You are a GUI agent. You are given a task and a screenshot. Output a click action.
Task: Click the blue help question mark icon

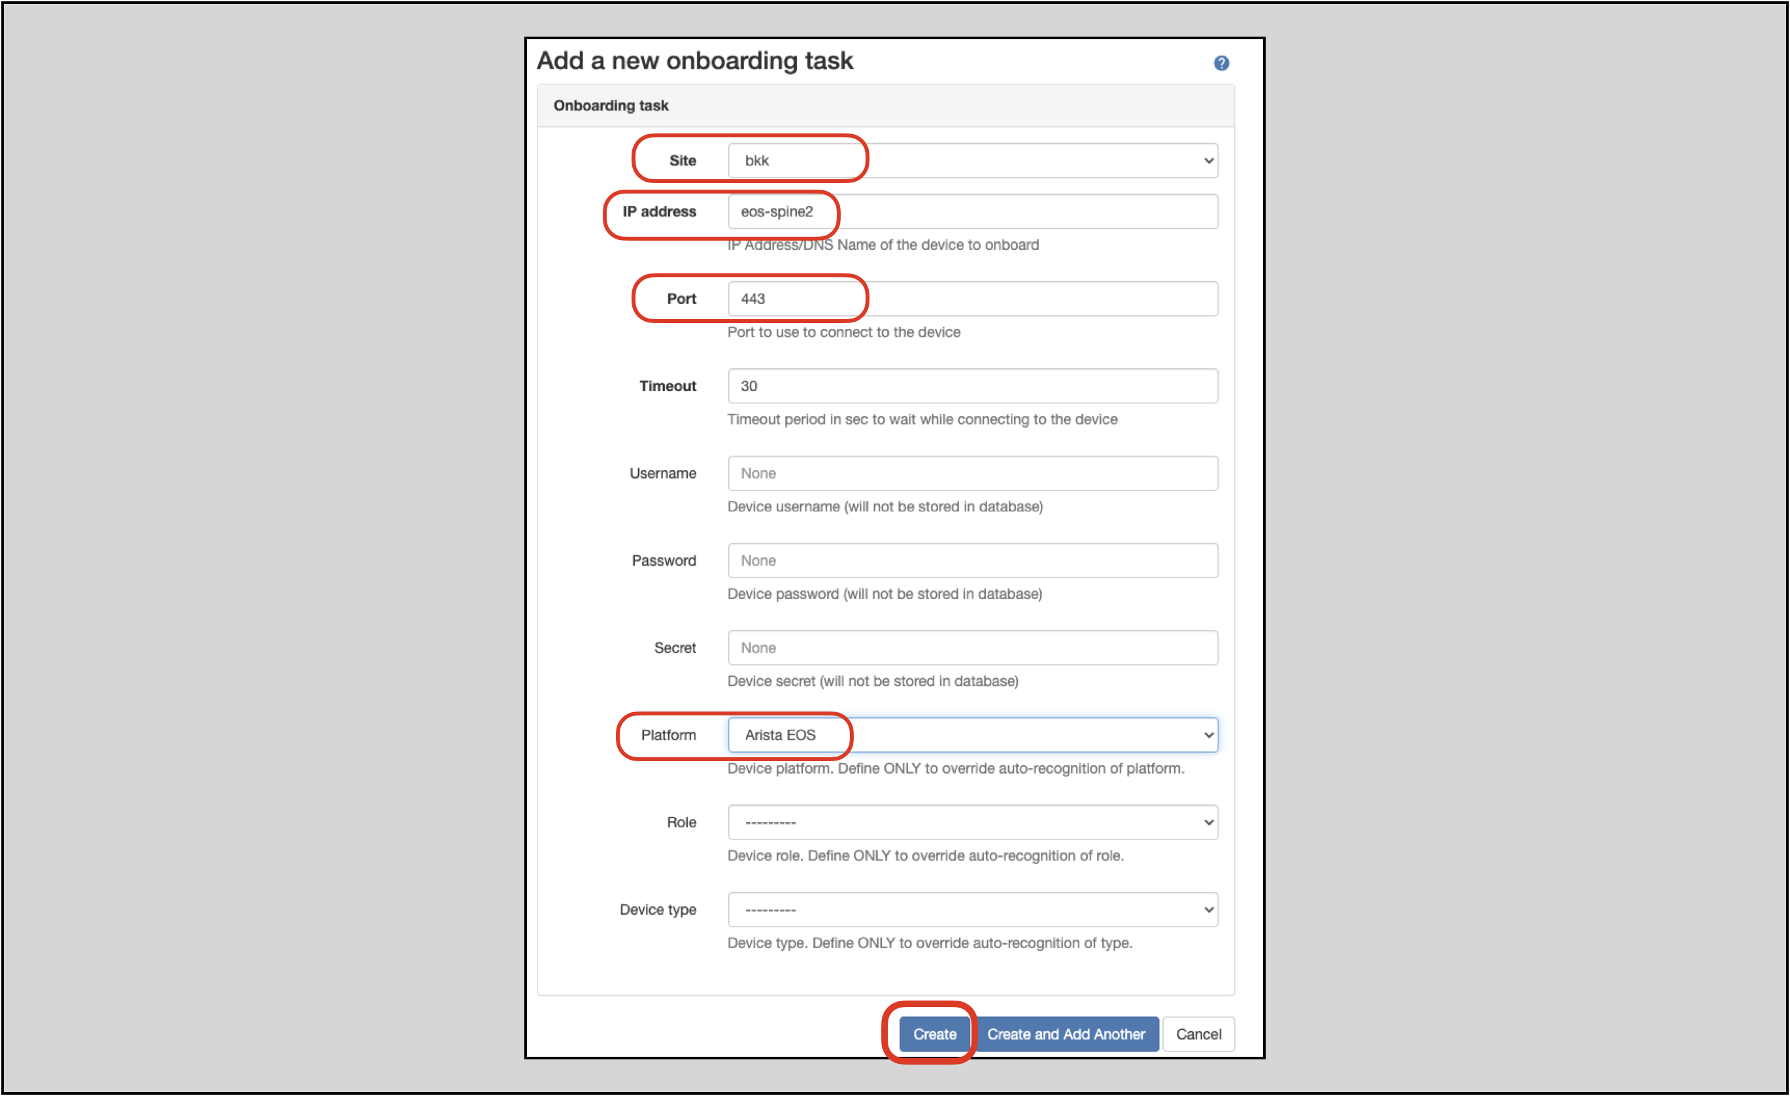[x=1221, y=63]
